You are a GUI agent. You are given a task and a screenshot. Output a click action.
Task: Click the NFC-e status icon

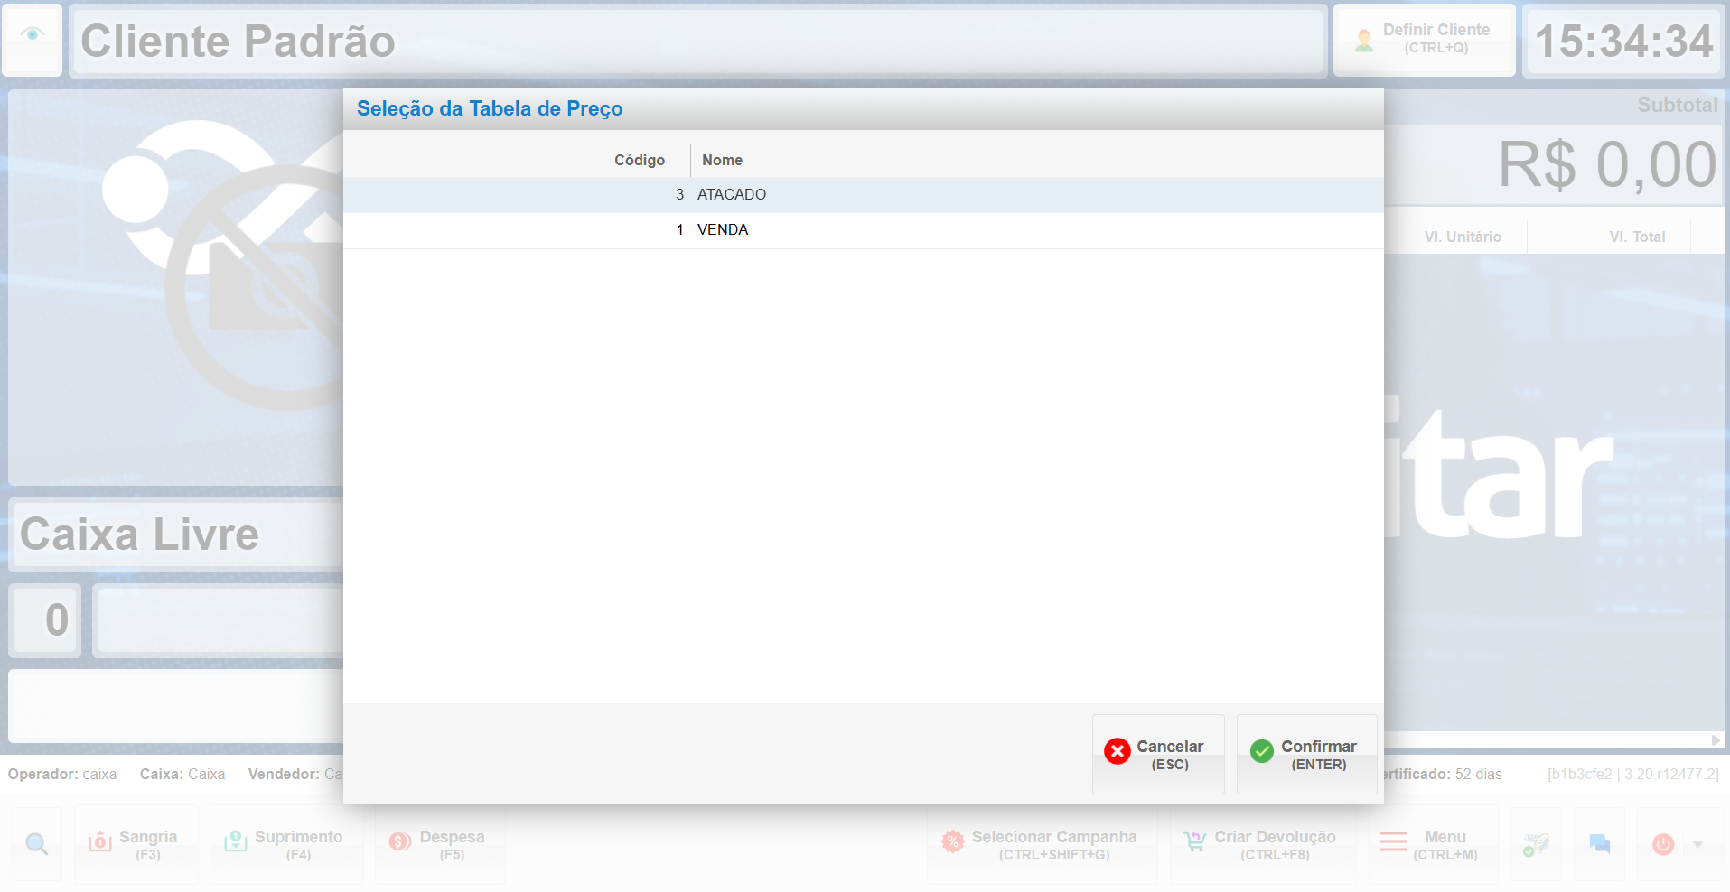tap(1535, 844)
